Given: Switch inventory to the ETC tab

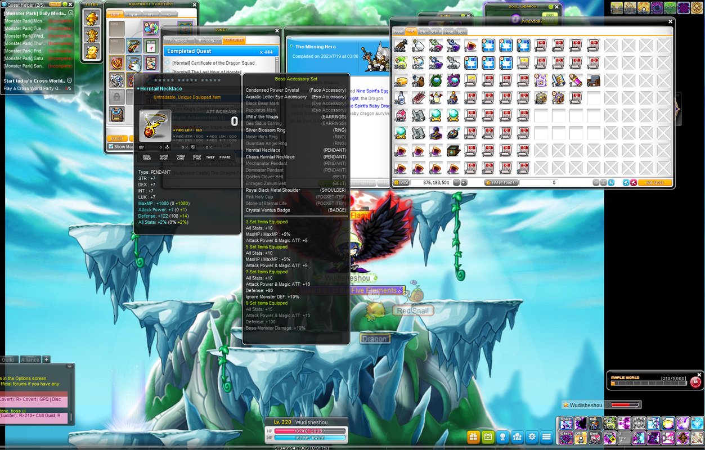Looking at the screenshot, I should (424, 31).
